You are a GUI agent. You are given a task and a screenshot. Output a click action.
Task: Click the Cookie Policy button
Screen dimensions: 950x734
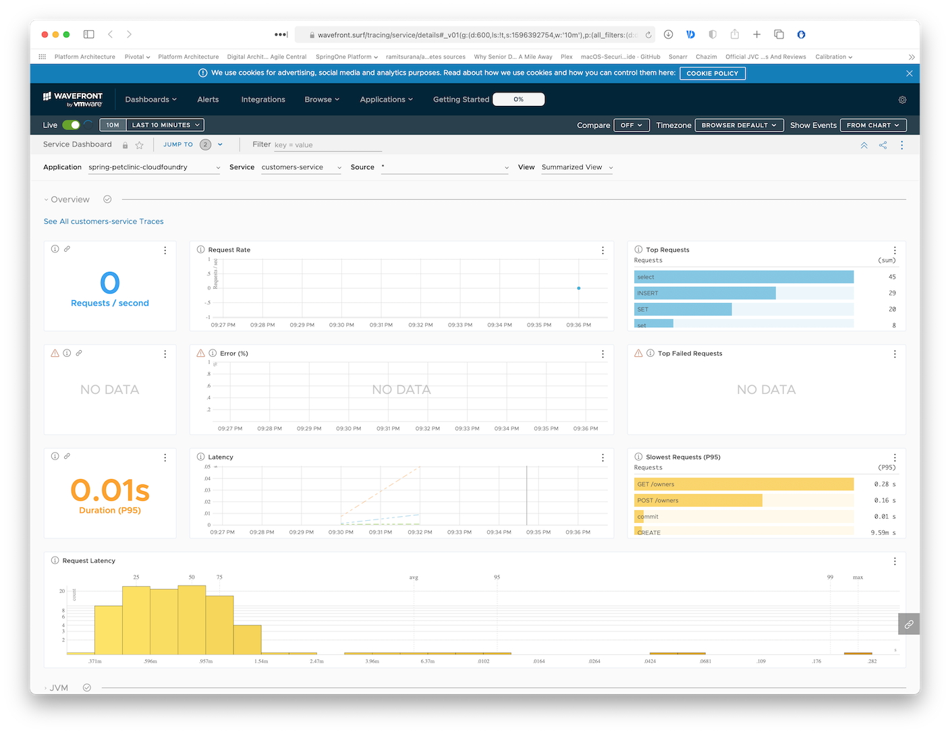point(712,74)
